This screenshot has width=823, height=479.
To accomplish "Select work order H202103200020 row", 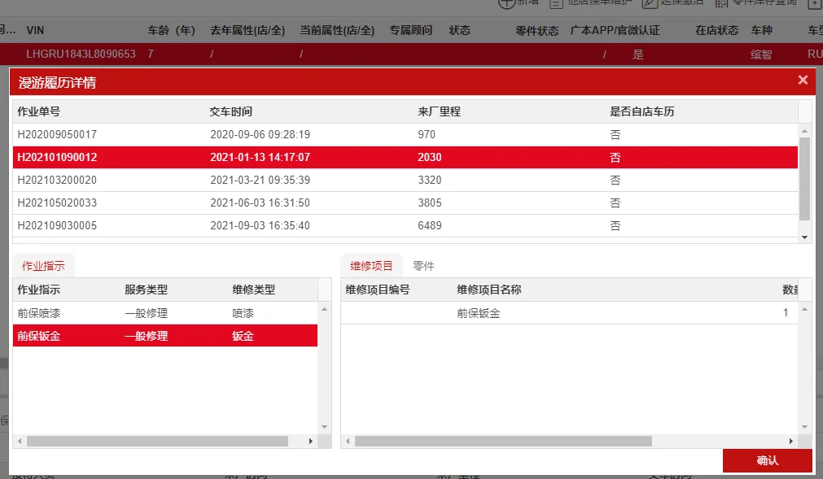I will [x=405, y=181].
